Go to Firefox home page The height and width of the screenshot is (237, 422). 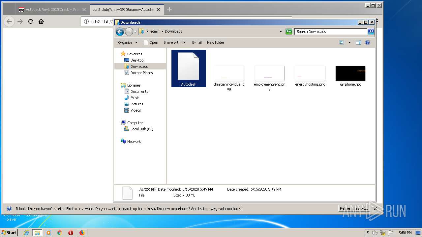41,21
